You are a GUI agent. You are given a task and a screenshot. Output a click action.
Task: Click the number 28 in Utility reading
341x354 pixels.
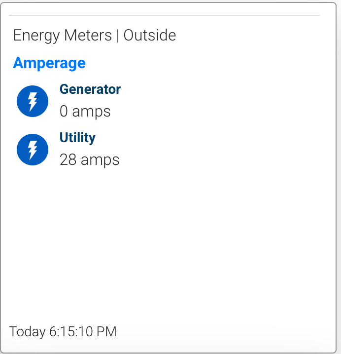click(68, 160)
